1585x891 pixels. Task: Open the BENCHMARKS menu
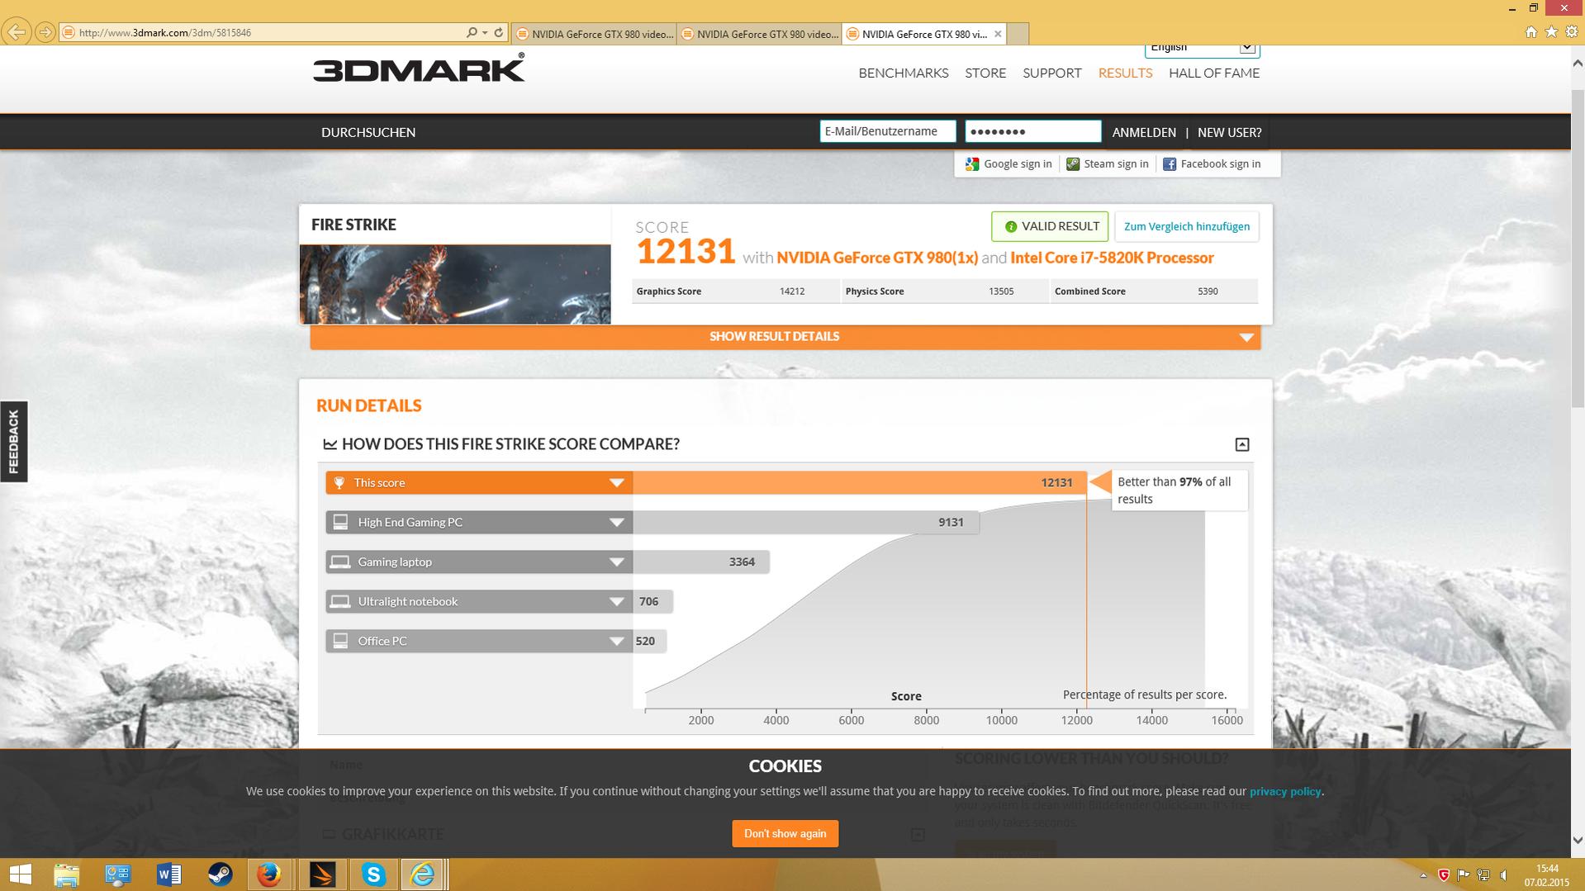(903, 73)
